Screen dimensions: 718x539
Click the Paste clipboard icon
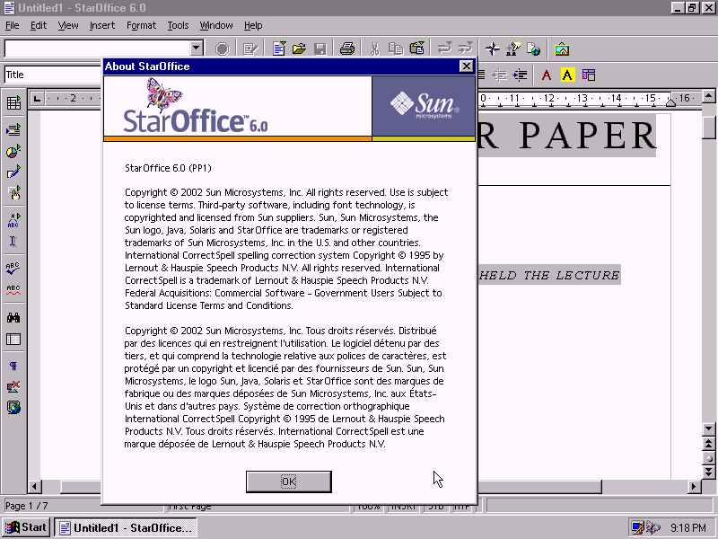click(x=416, y=49)
